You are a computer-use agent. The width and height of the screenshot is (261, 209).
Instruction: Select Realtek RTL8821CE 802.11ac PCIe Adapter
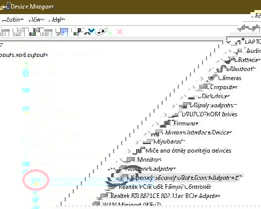166,196
